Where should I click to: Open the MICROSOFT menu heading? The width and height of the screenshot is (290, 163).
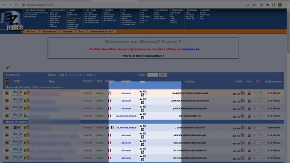tap(162, 10)
